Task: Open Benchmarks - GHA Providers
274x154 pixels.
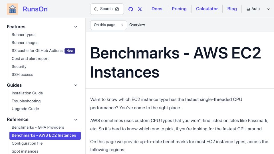Action: [x=38, y=127]
